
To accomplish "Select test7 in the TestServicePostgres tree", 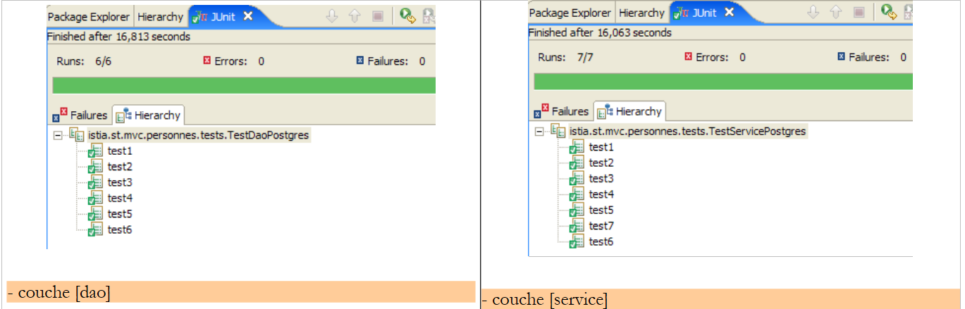I will [601, 226].
